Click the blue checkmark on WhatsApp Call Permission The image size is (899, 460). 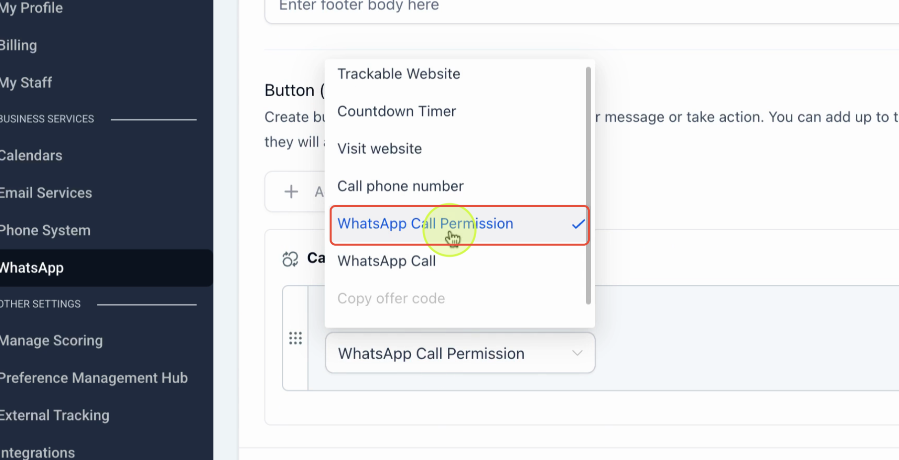coord(578,224)
